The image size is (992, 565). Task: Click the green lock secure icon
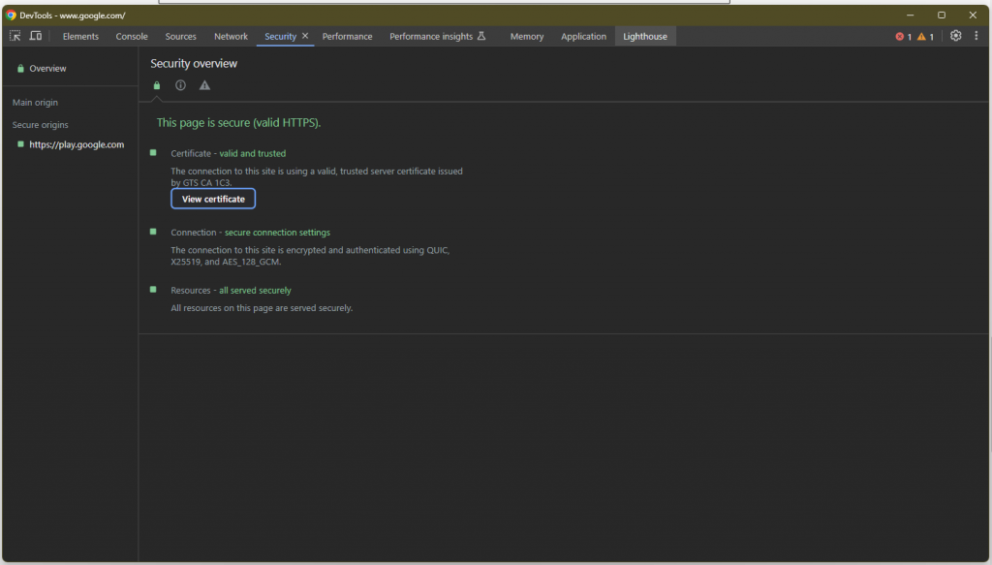click(157, 85)
